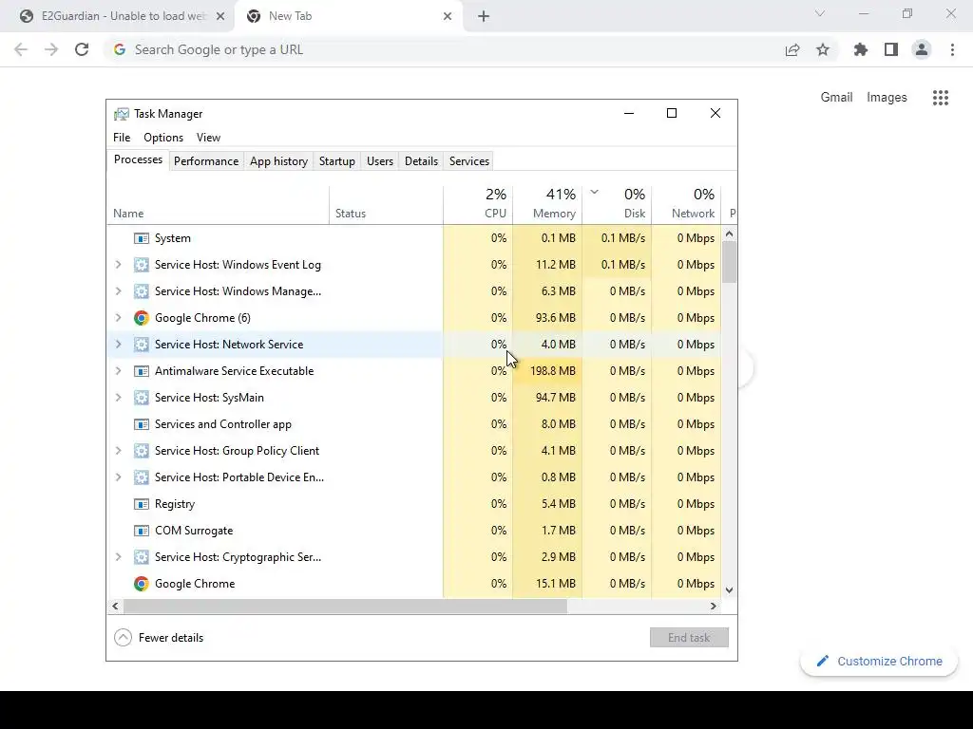Switch to the Users tab

tap(380, 161)
